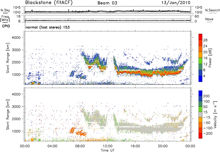The image size is (220, 152).
Task: Pick the gray -15 to 15 Velocity segment
Action: click(200, 115)
